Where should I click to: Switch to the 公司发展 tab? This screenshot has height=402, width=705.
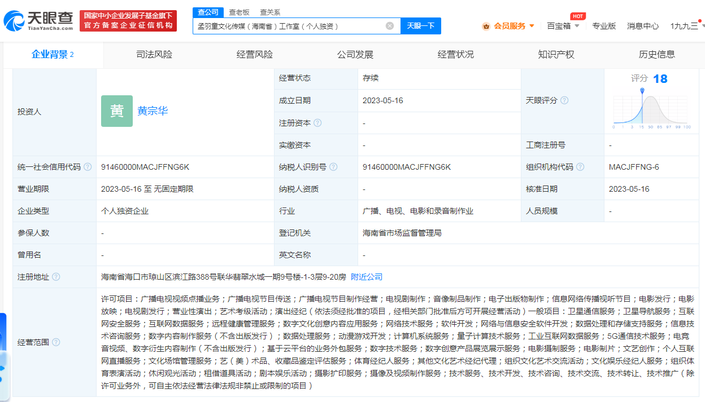tap(355, 55)
